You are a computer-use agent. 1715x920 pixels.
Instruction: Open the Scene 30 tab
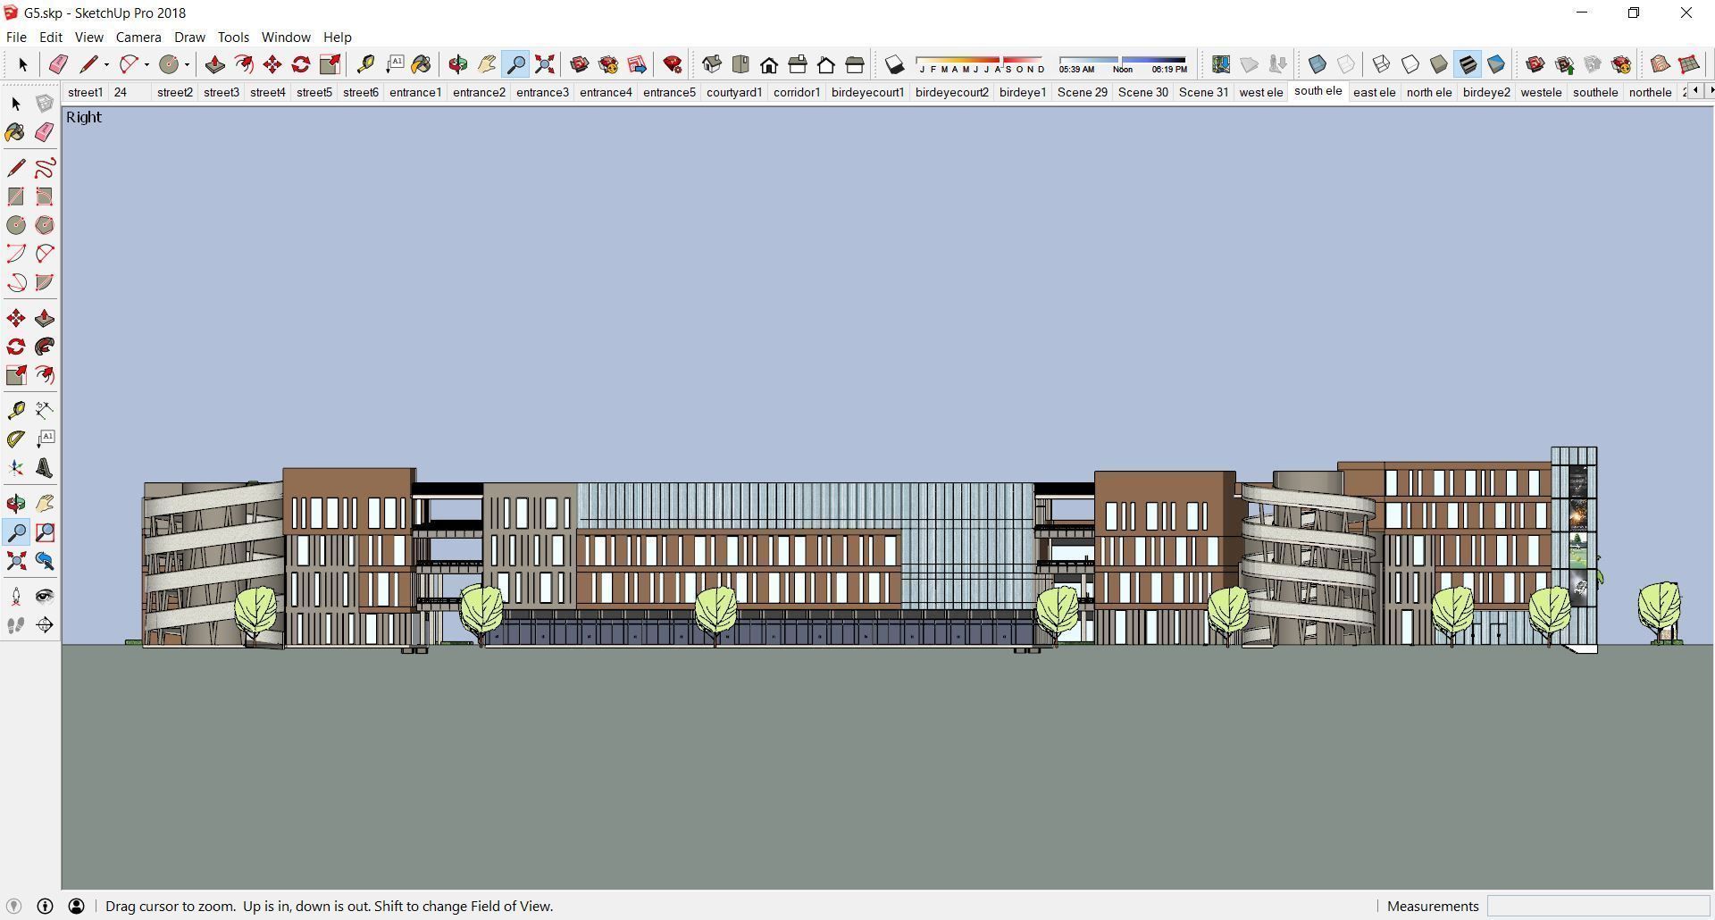click(x=1143, y=92)
